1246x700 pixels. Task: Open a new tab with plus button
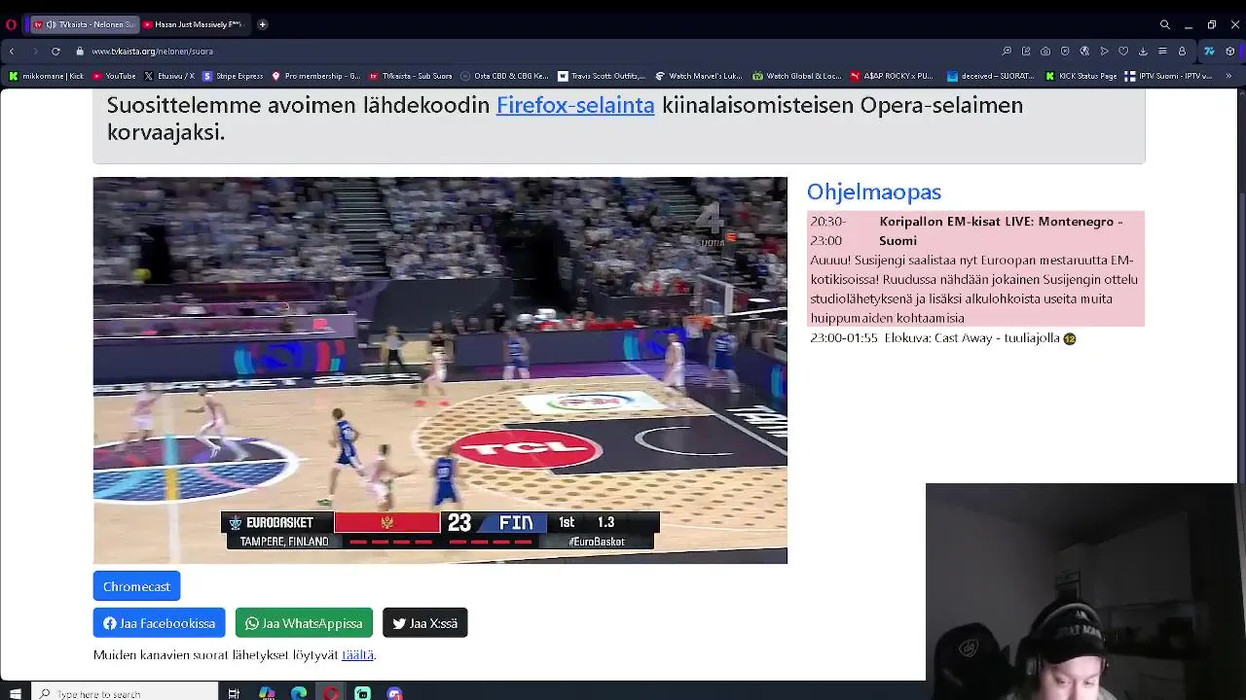pos(262,24)
